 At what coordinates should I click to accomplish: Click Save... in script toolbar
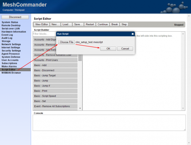point(78,24)
